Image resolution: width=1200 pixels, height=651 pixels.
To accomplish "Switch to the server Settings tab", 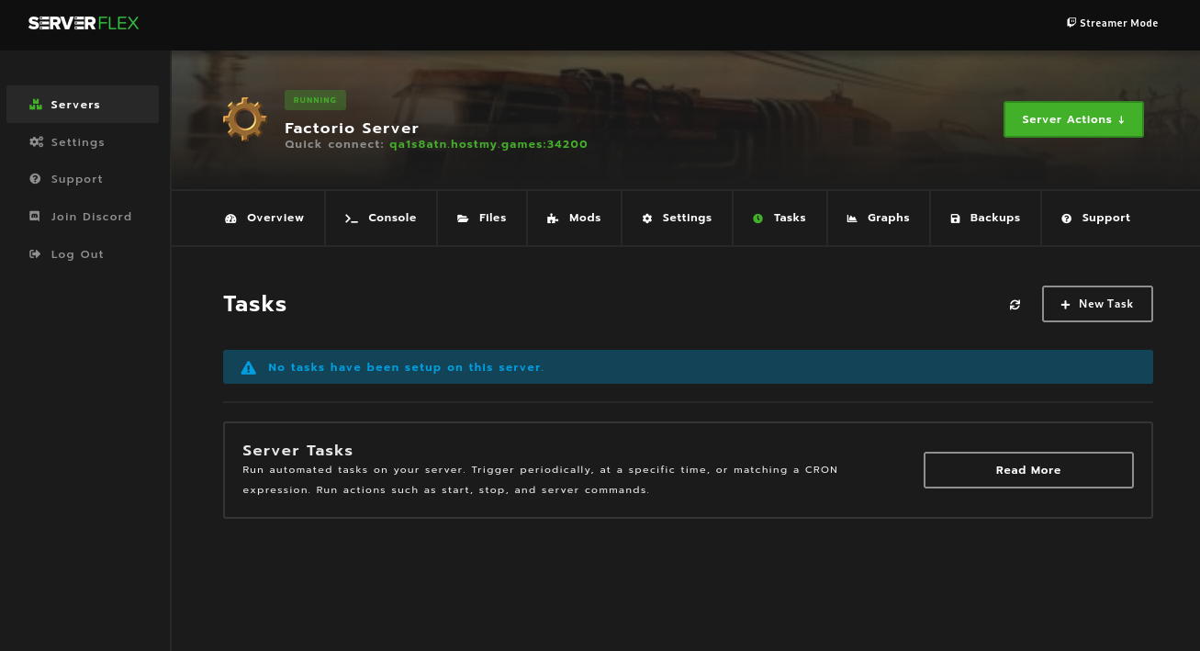I will [x=678, y=219].
